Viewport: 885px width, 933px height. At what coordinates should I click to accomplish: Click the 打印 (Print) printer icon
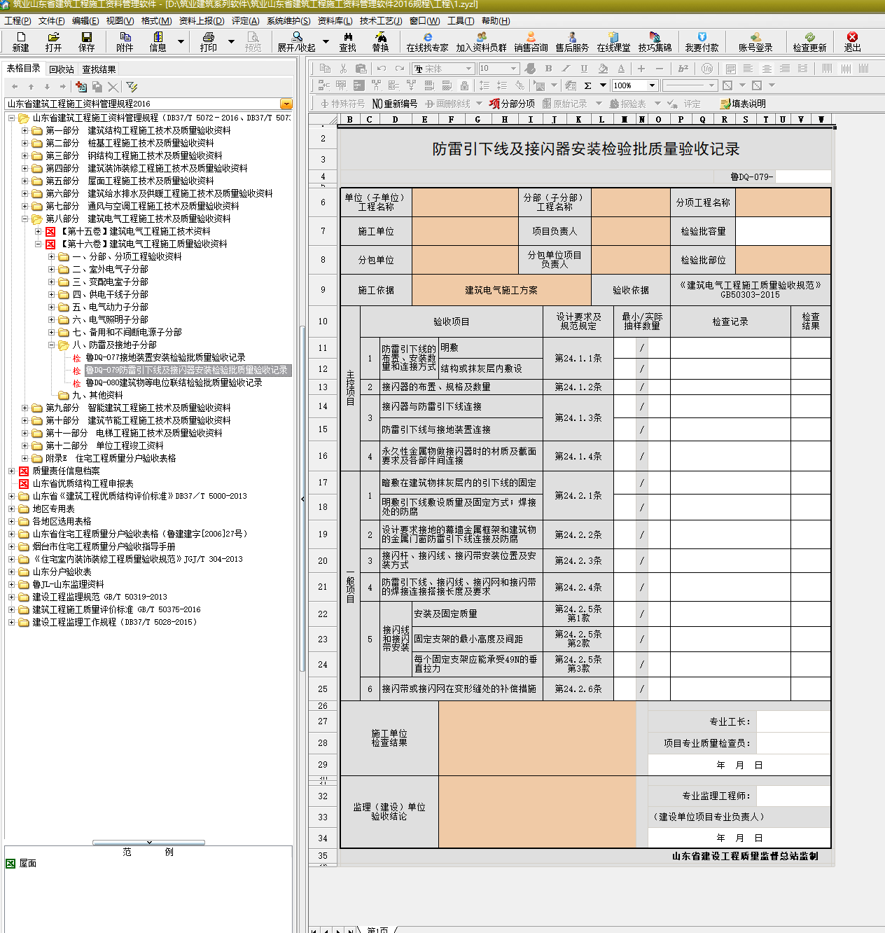coord(209,41)
